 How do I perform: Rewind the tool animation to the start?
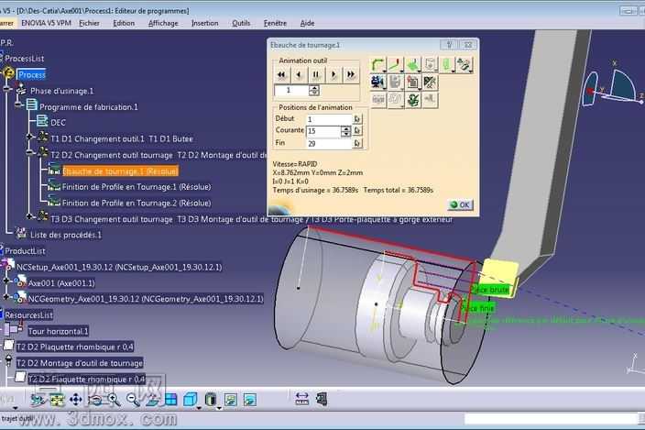point(281,74)
